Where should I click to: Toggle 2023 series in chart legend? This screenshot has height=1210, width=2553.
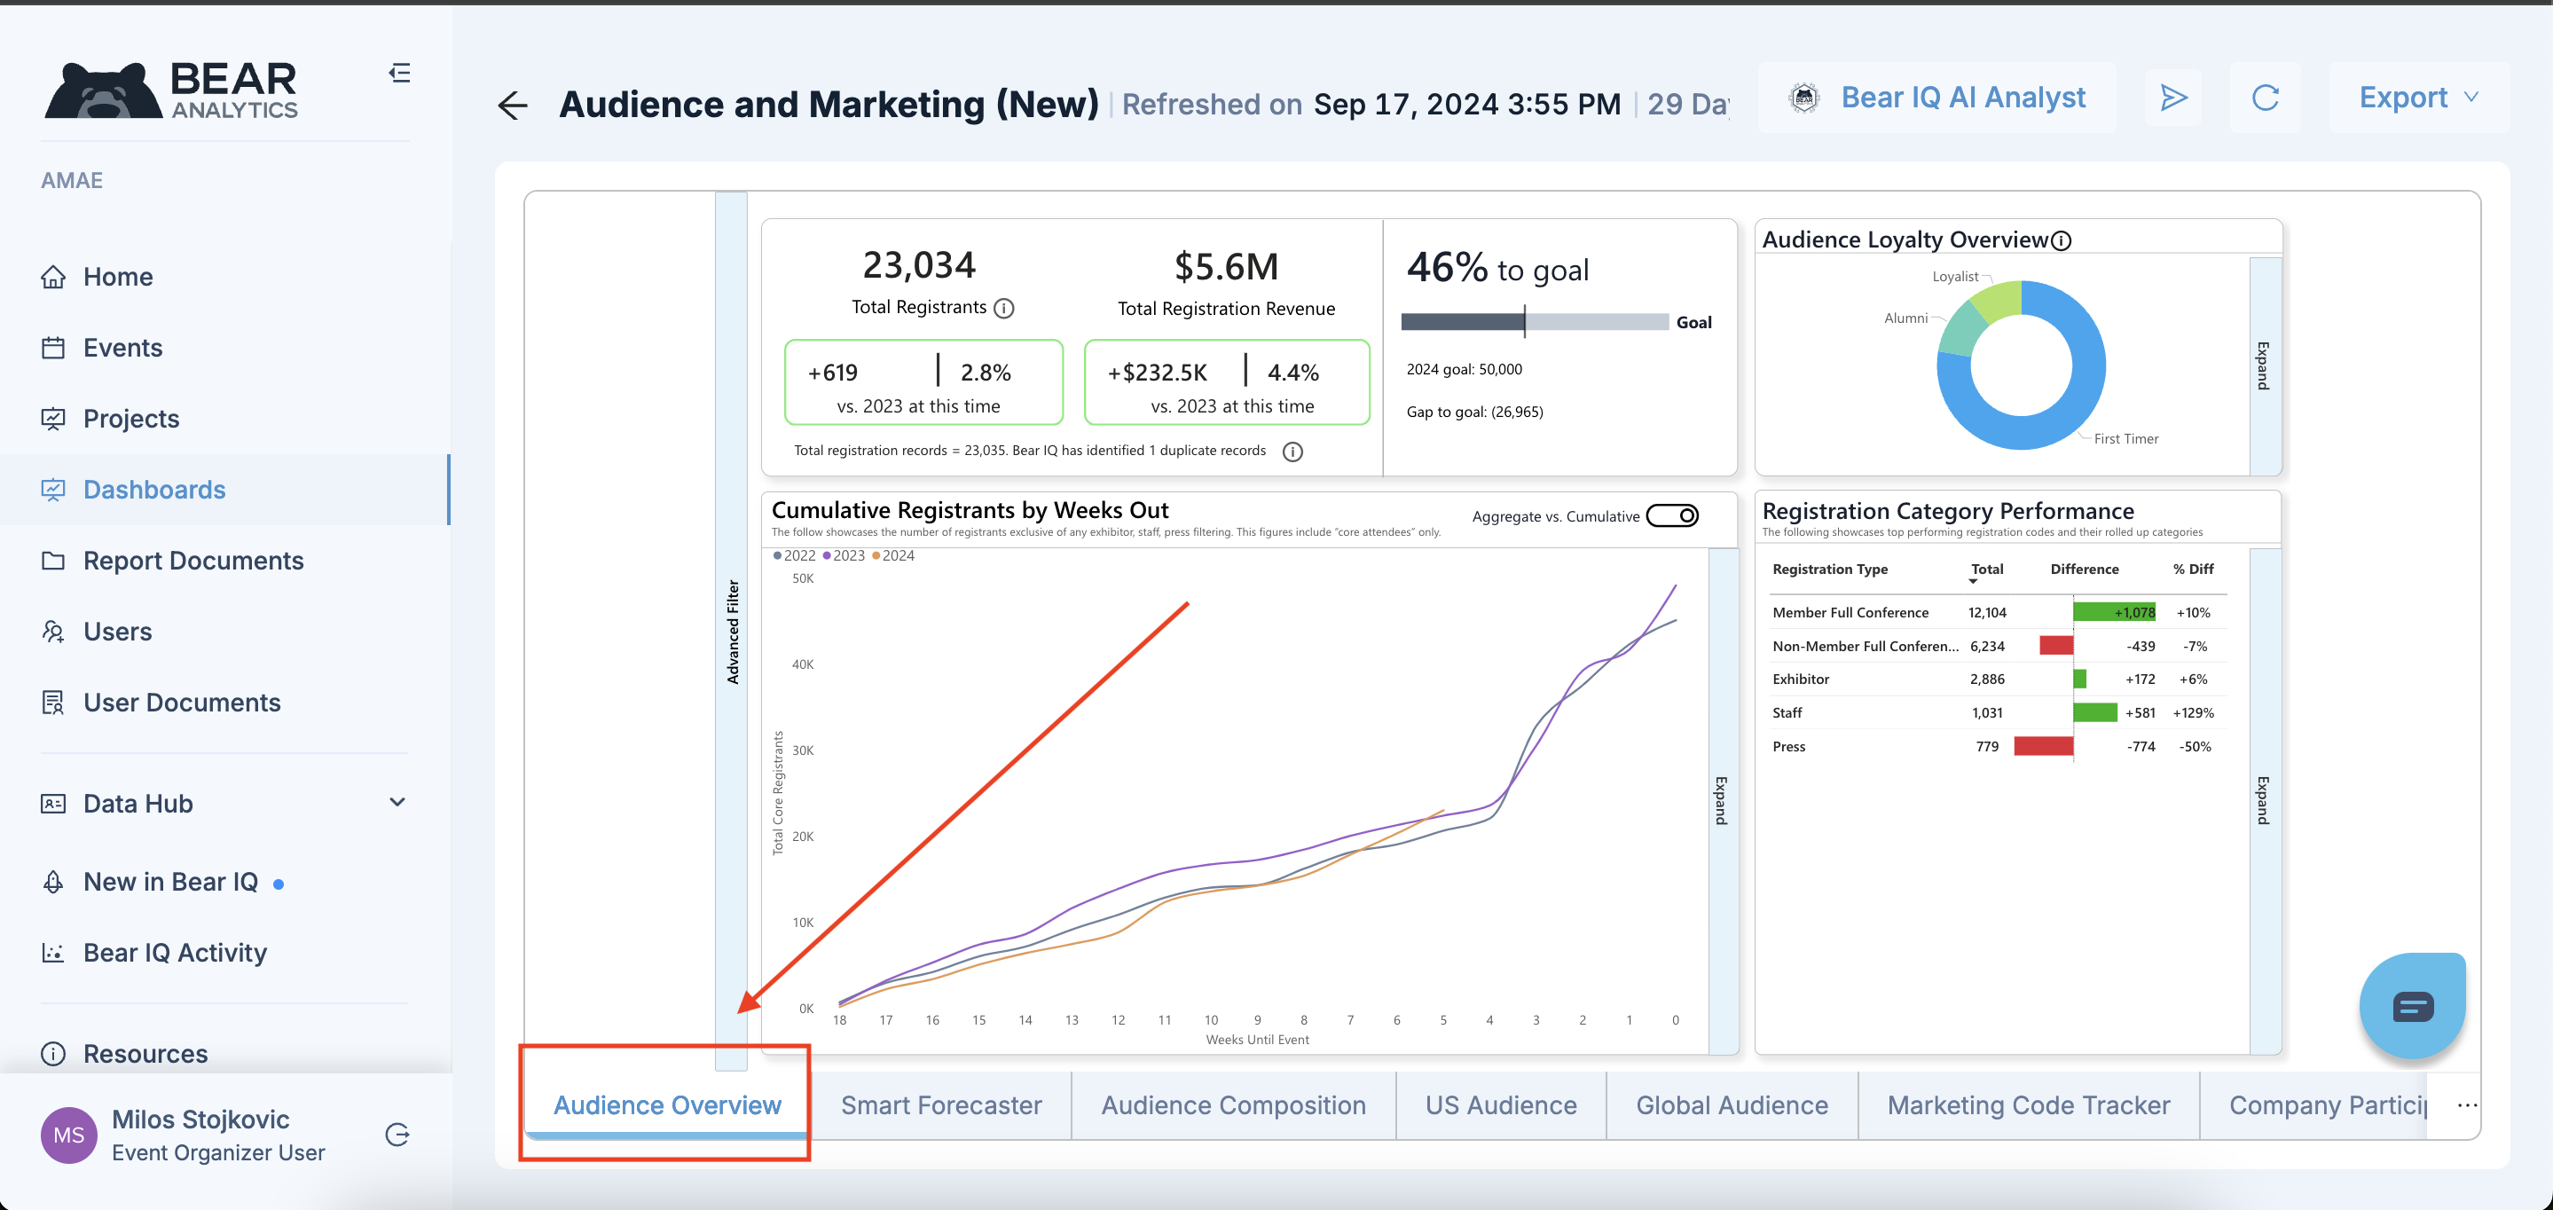point(844,556)
